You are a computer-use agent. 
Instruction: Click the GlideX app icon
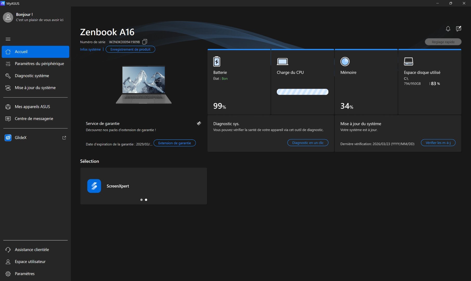(8, 138)
